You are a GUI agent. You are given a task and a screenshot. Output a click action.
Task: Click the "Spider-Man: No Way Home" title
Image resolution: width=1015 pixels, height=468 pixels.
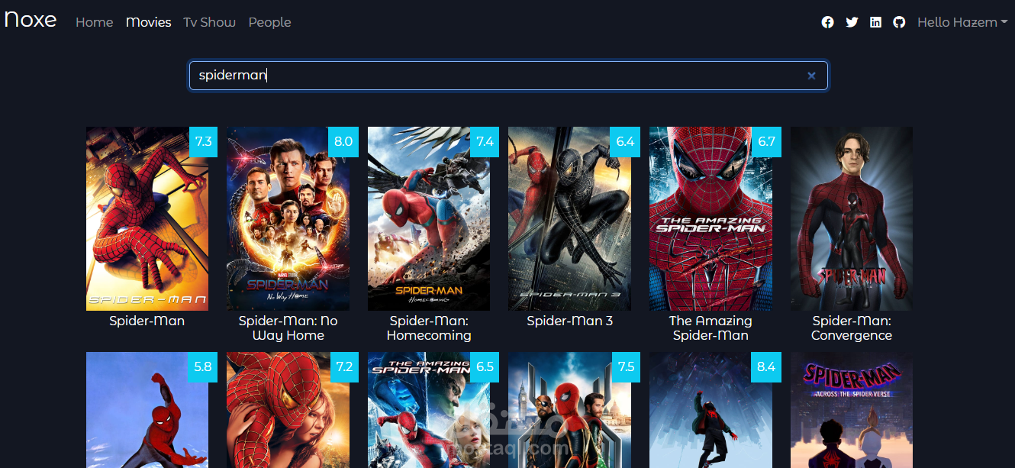click(x=288, y=328)
